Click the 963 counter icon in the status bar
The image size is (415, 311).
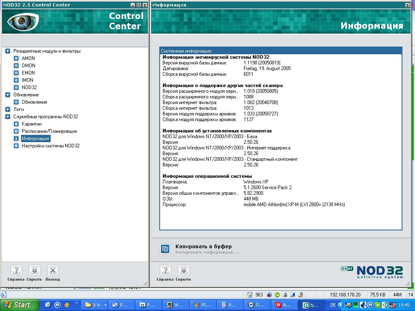click(x=250, y=295)
